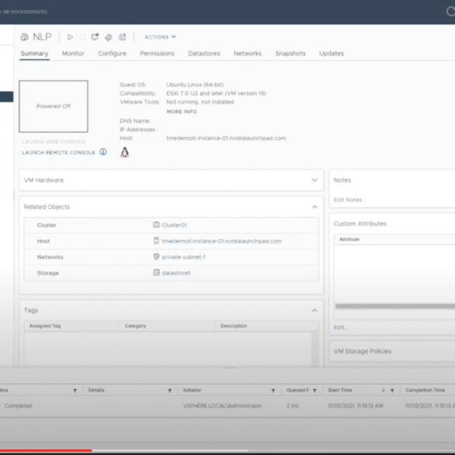Open the host link in Related Objects
Image resolution: width=455 pixels, height=455 pixels.
point(222,241)
